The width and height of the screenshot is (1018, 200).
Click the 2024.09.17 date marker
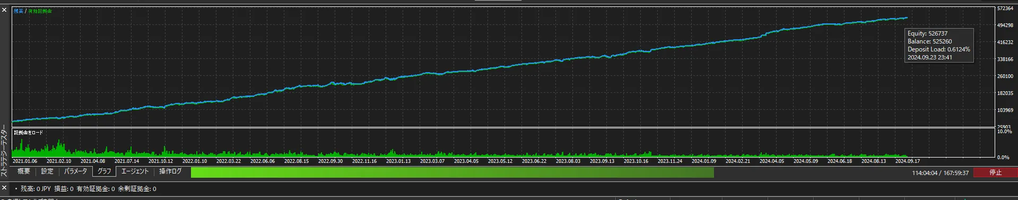point(907,161)
